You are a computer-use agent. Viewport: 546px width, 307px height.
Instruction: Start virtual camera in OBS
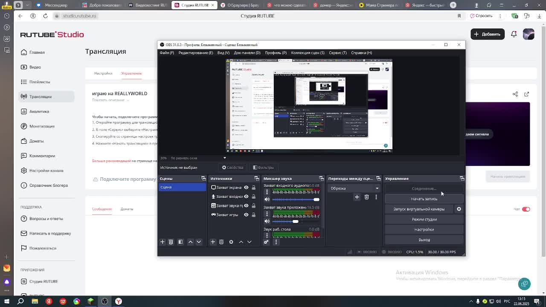click(419, 209)
